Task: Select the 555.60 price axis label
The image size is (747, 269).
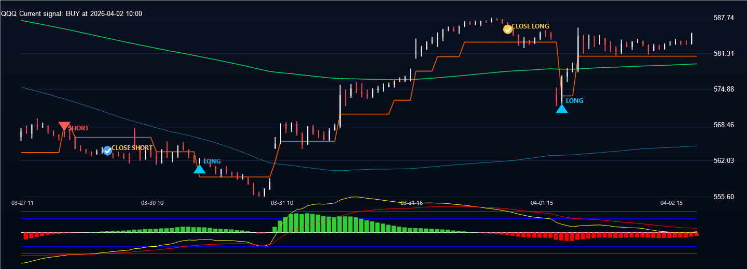Action: tap(724, 197)
